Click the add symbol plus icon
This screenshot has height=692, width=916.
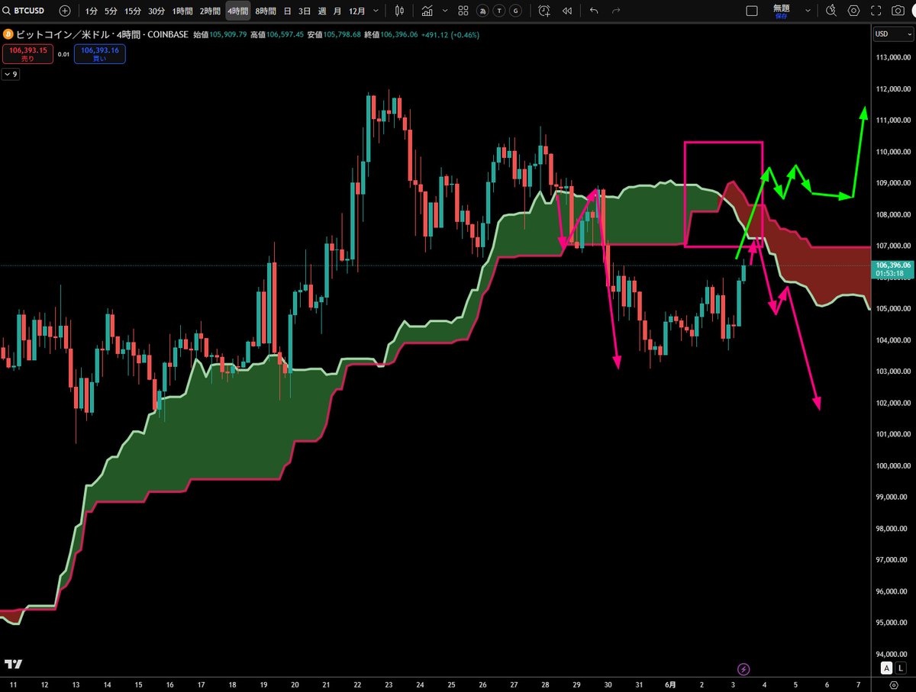[65, 11]
